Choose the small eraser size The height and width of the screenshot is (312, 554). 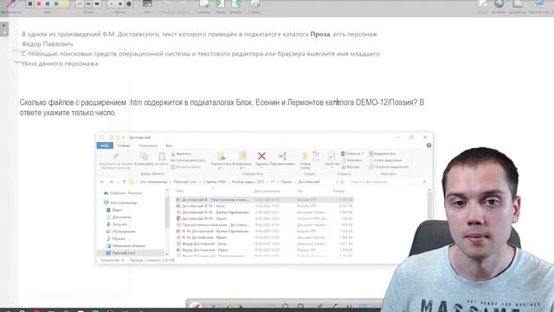pos(112,3)
